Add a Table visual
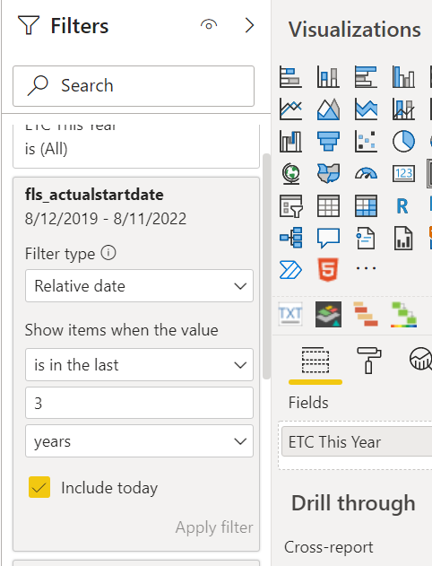432x566 pixels. (x=328, y=205)
